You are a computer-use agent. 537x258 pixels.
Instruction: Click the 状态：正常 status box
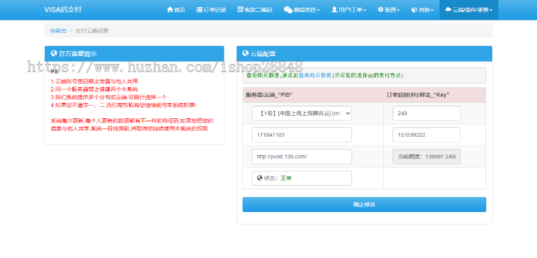pos(302,178)
